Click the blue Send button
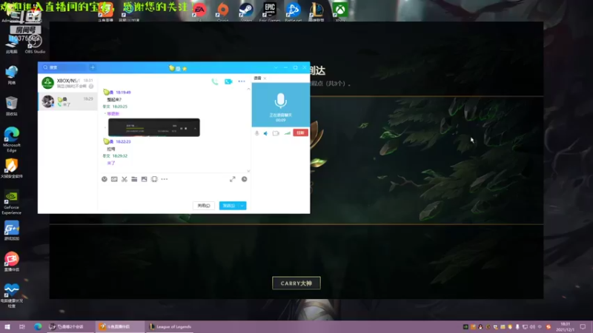Viewport: 593px width, 333px height. (x=229, y=206)
